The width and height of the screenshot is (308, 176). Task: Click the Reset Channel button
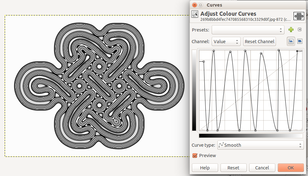click(x=260, y=42)
